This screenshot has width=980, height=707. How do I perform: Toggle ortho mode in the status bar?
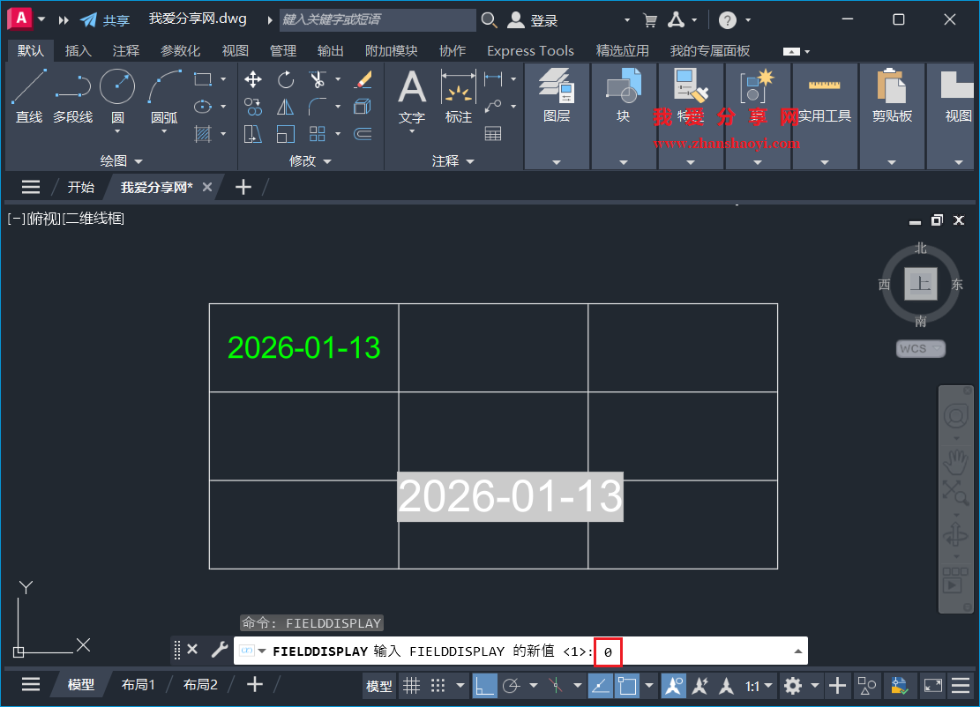pos(486,685)
